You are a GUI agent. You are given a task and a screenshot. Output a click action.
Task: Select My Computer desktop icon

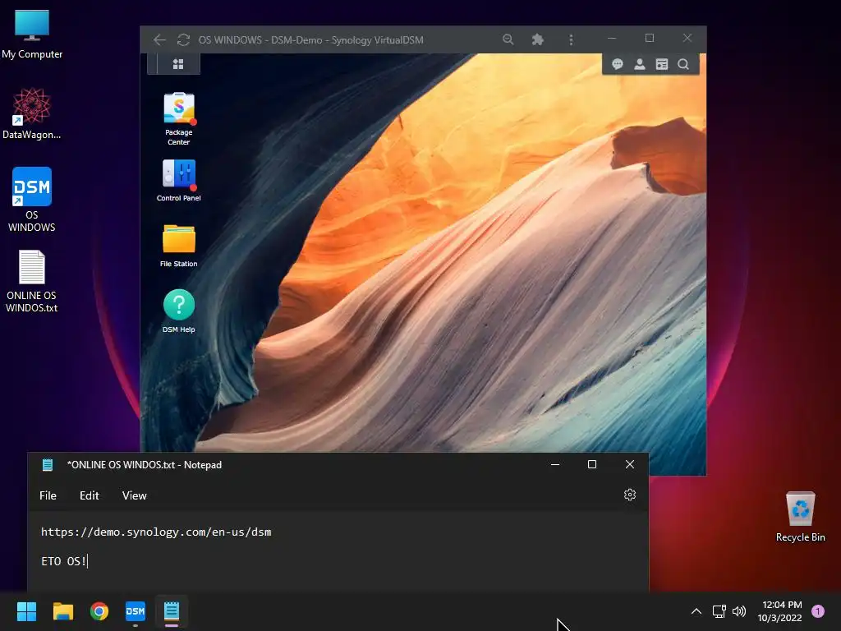point(32,35)
